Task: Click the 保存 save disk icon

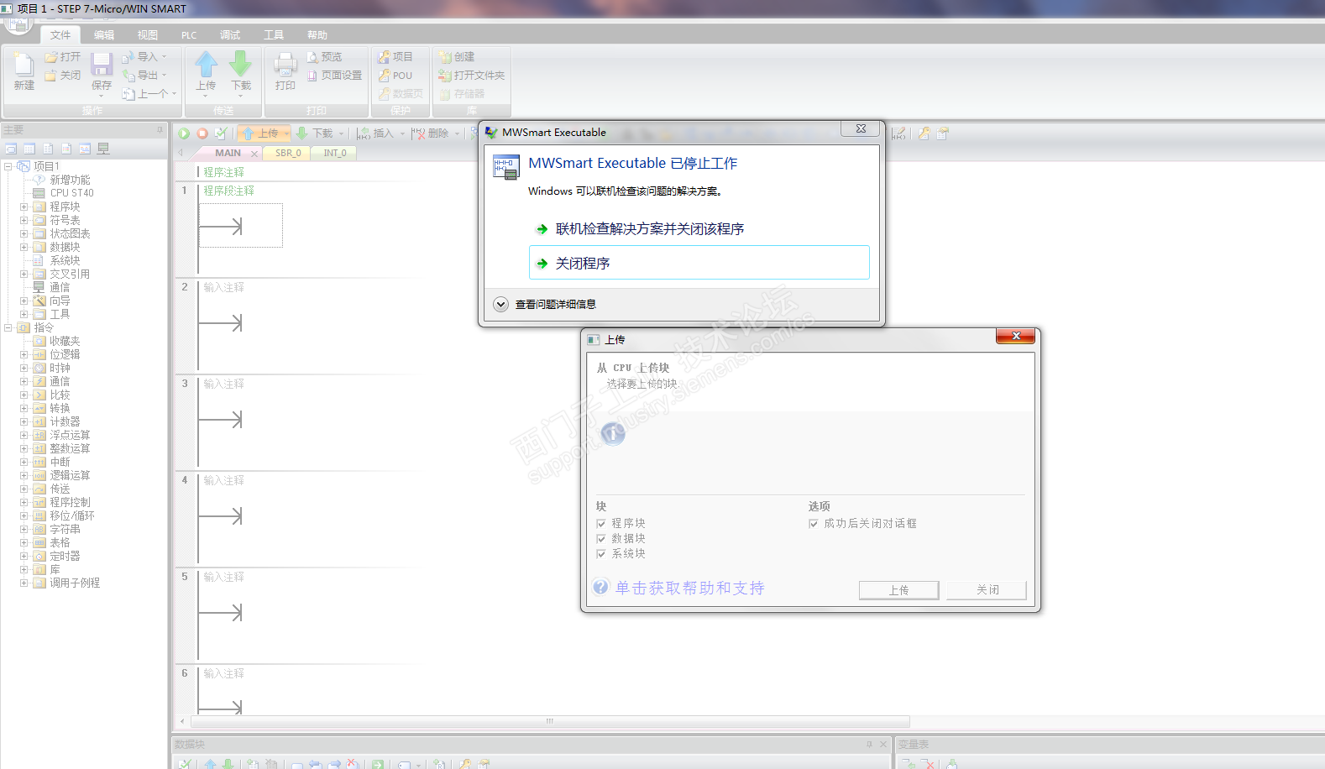Action: [102, 65]
